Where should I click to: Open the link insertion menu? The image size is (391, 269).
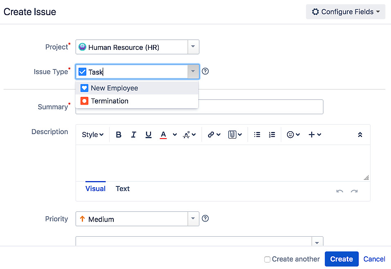click(x=214, y=134)
